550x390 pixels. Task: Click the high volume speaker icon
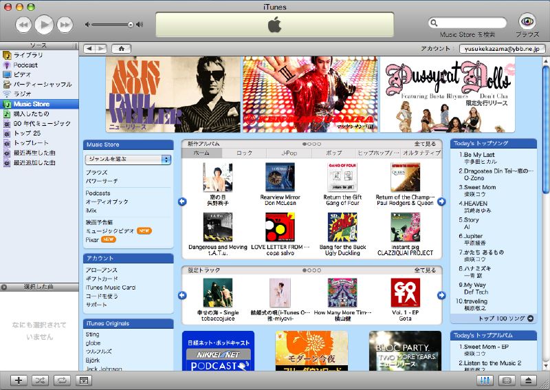point(140,25)
